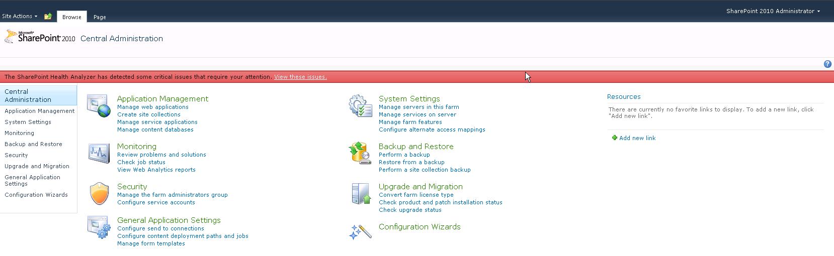Open the View these issues link
This screenshot has width=834, height=256.
pyautogui.click(x=300, y=77)
